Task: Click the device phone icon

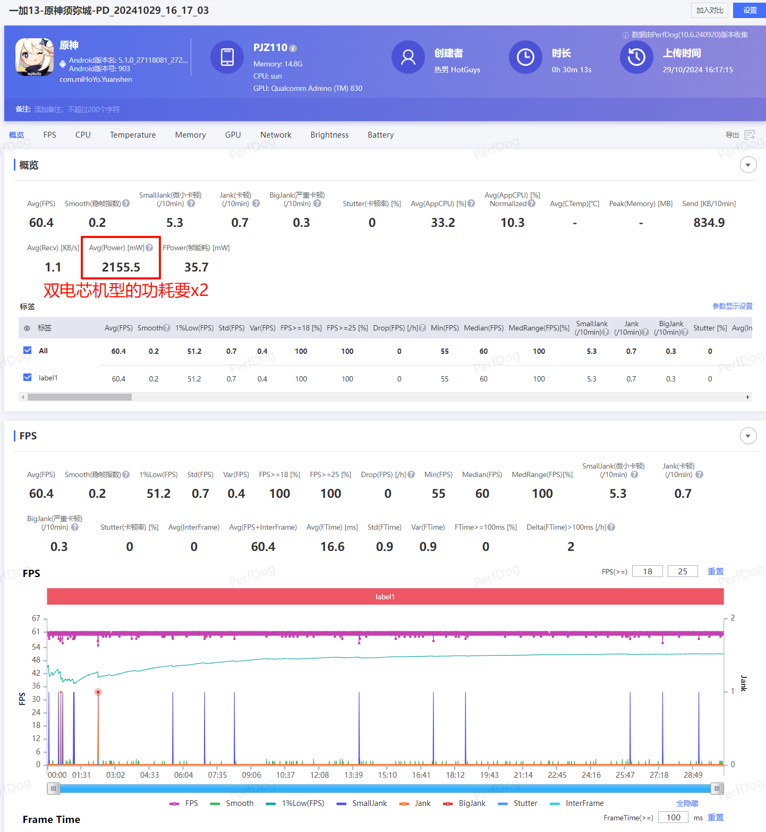Action: click(x=227, y=57)
